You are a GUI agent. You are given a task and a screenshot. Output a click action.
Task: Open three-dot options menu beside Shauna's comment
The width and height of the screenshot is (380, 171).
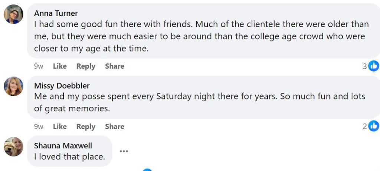pos(124,151)
